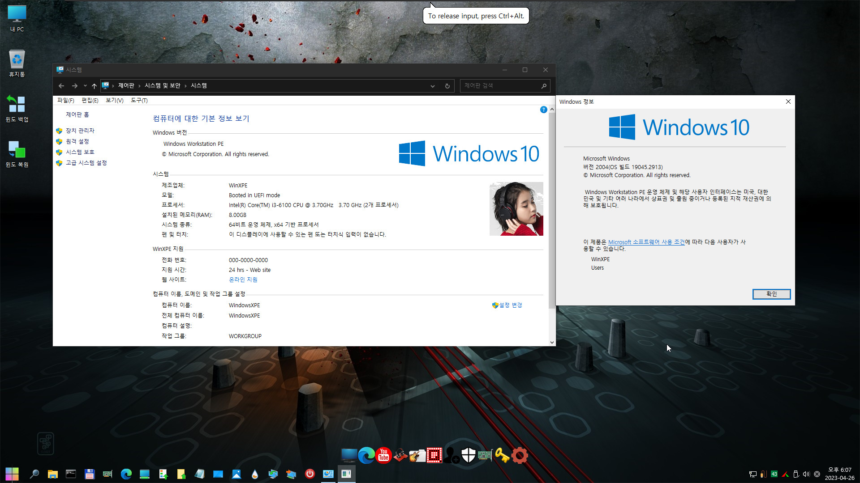This screenshot has height=483, width=860.
Task: Go up one folder level
Action: (x=94, y=86)
